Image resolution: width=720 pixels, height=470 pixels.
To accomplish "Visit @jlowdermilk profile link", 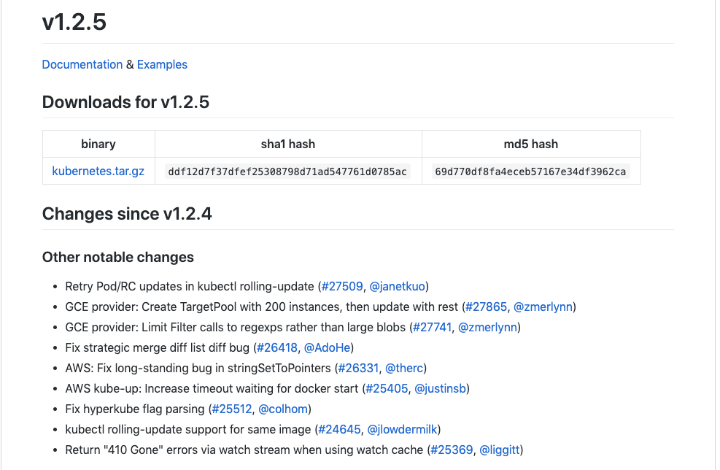I will (x=402, y=430).
